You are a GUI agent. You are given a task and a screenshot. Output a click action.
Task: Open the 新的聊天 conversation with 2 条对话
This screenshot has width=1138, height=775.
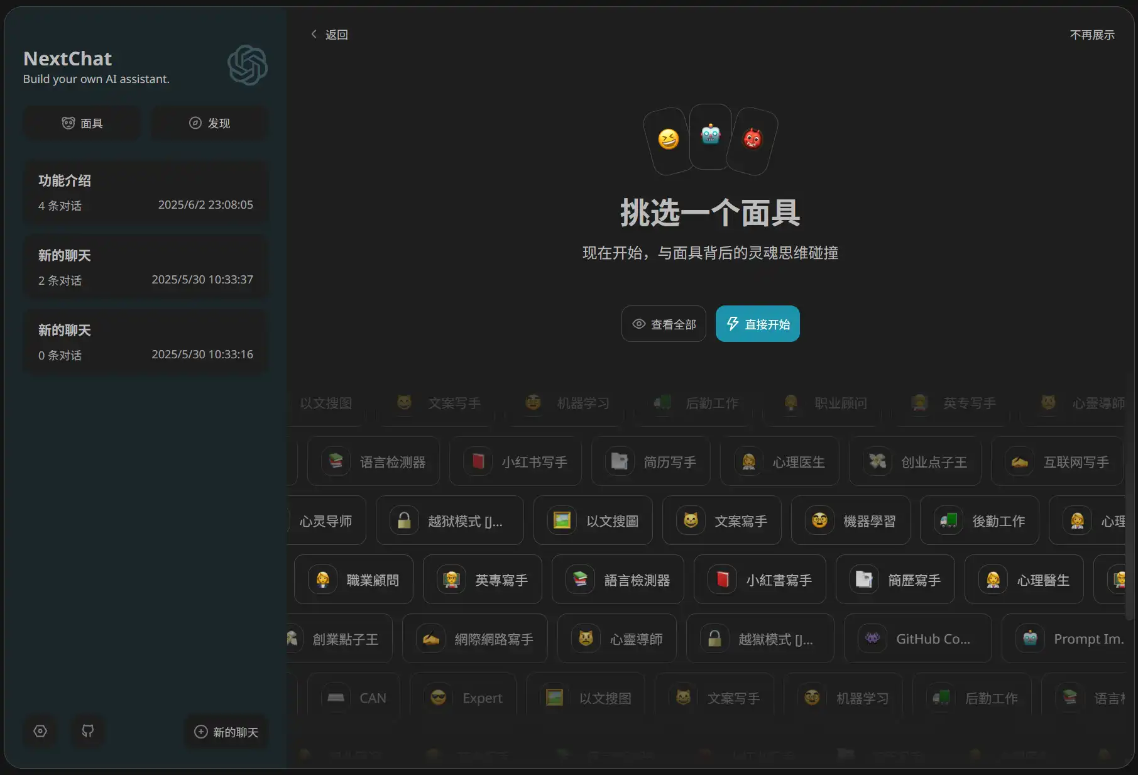coord(145,267)
